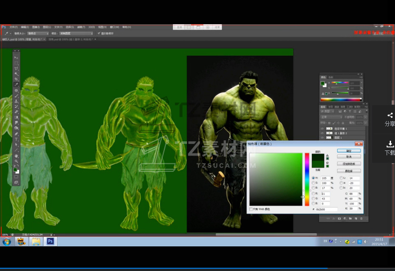The width and height of the screenshot is (395, 271).
Task: Enable the Only Web Colors checkbox
Action: click(251, 209)
